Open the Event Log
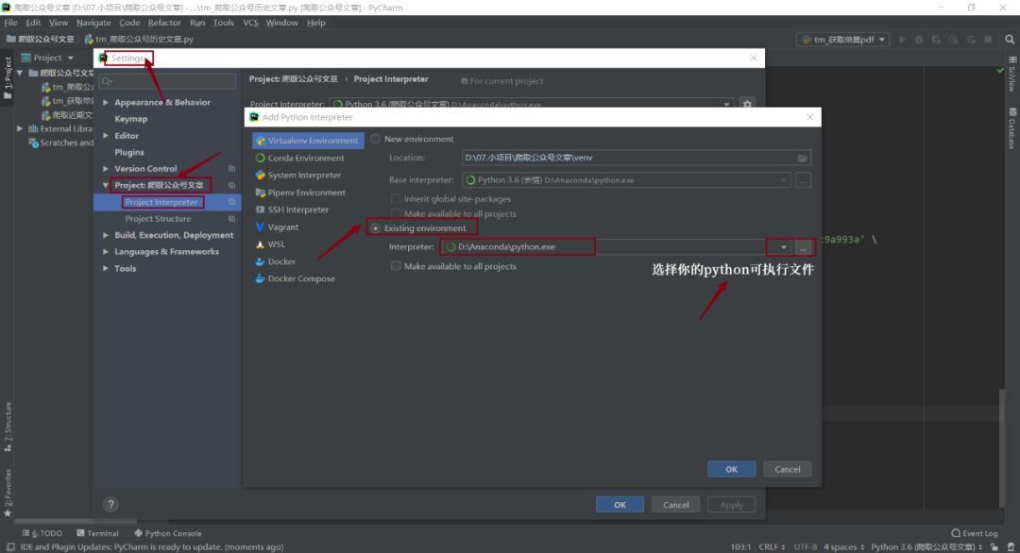The height and width of the screenshot is (553, 1020). point(975,533)
